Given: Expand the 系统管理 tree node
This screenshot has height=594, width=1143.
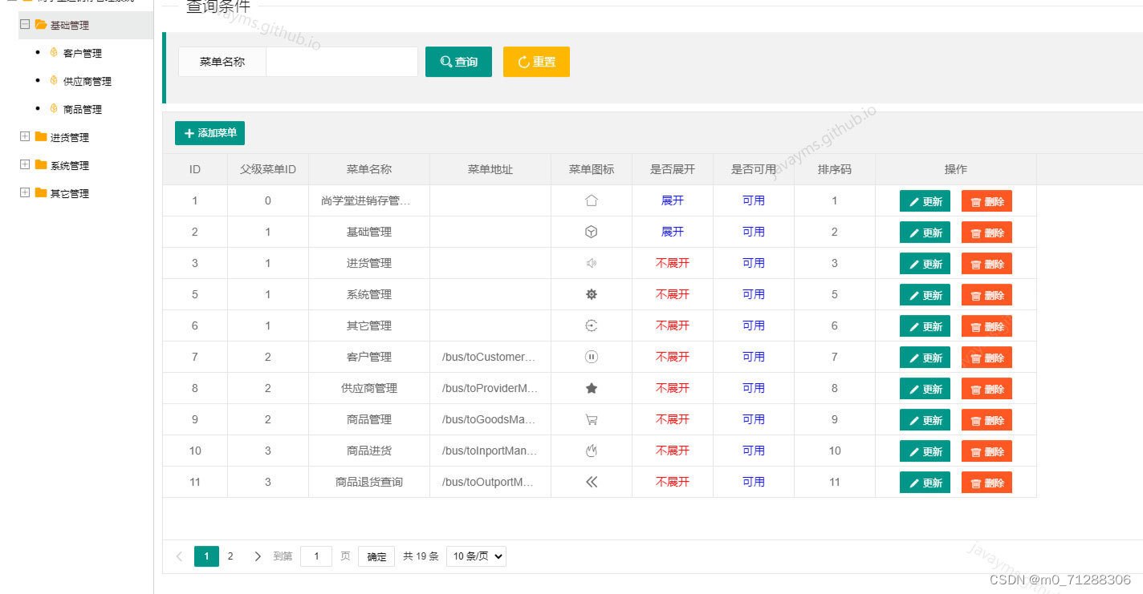Looking at the screenshot, I should coord(25,165).
